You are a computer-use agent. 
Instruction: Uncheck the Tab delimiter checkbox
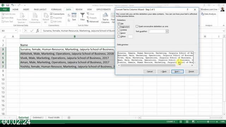119,23
